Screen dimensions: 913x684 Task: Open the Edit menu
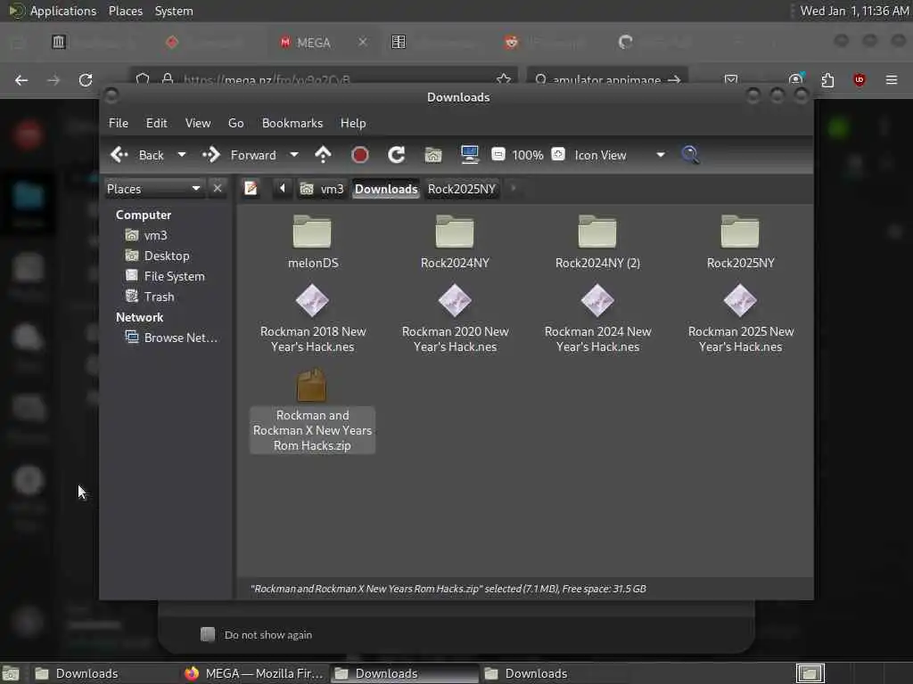157,123
